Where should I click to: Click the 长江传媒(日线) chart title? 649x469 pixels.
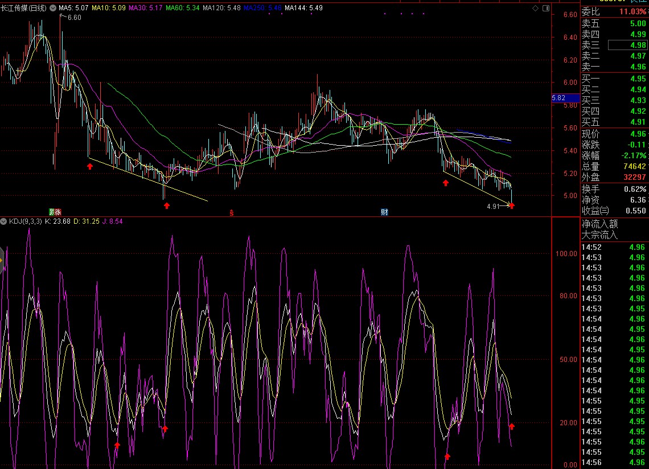point(24,9)
